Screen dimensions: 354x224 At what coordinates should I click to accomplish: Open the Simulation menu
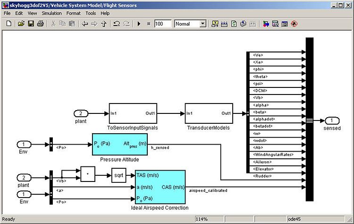(x=51, y=13)
